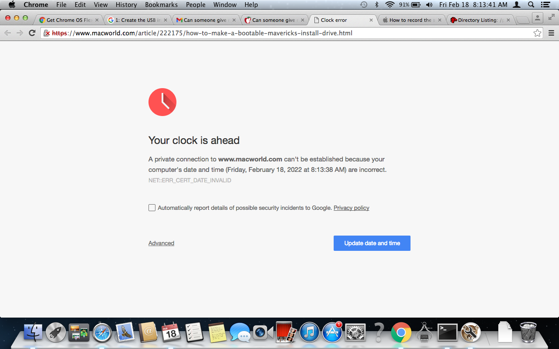Screen dimensions: 559x349
Task: Click the NET::ERR_CERT_DATE_INVALID error code text
Action: click(190, 180)
